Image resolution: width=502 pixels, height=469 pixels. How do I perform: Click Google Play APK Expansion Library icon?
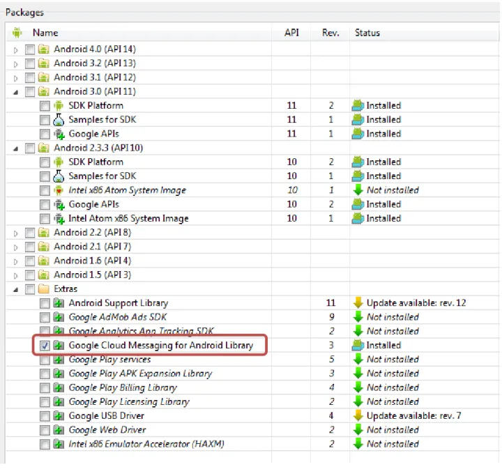[59, 374]
